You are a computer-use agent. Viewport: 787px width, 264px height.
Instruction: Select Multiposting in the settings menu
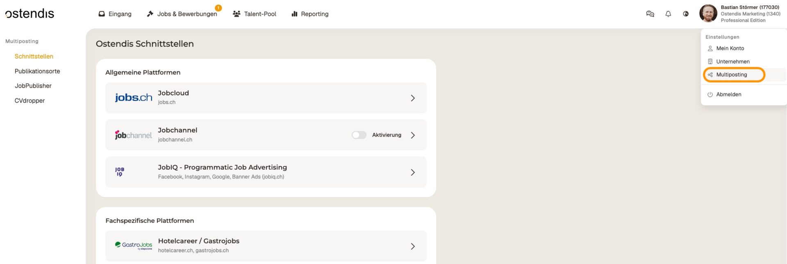pyautogui.click(x=731, y=75)
